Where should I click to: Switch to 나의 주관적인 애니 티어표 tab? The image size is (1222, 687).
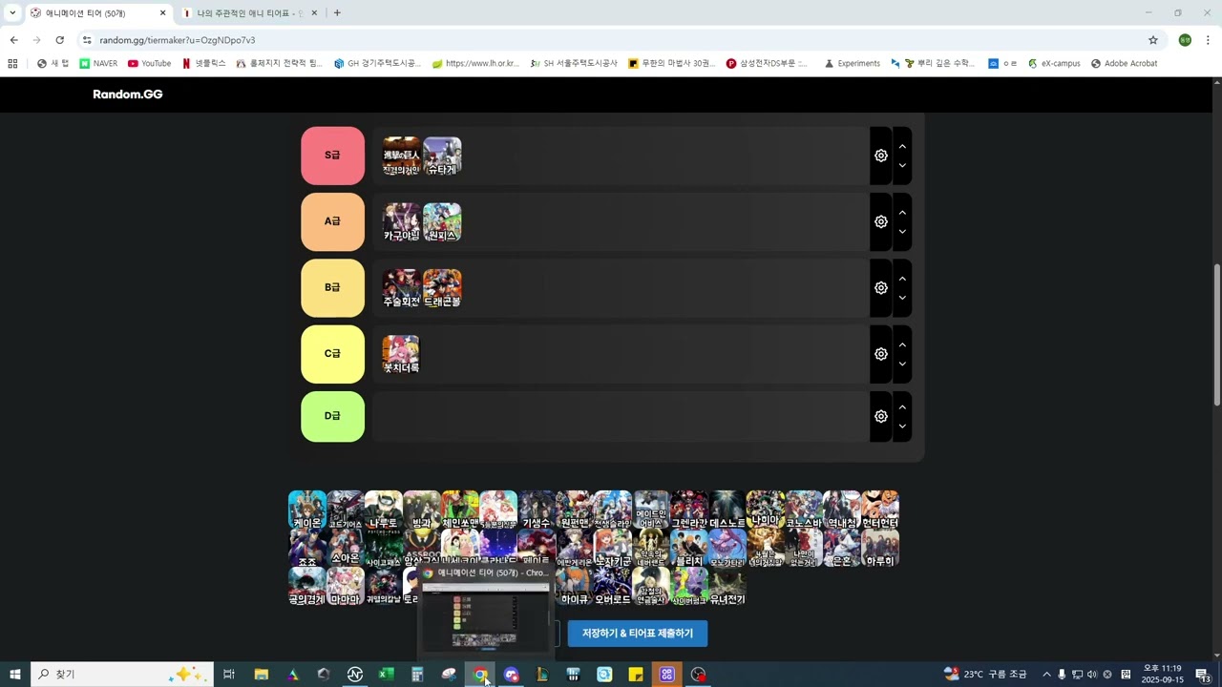(x=250, y=13)
